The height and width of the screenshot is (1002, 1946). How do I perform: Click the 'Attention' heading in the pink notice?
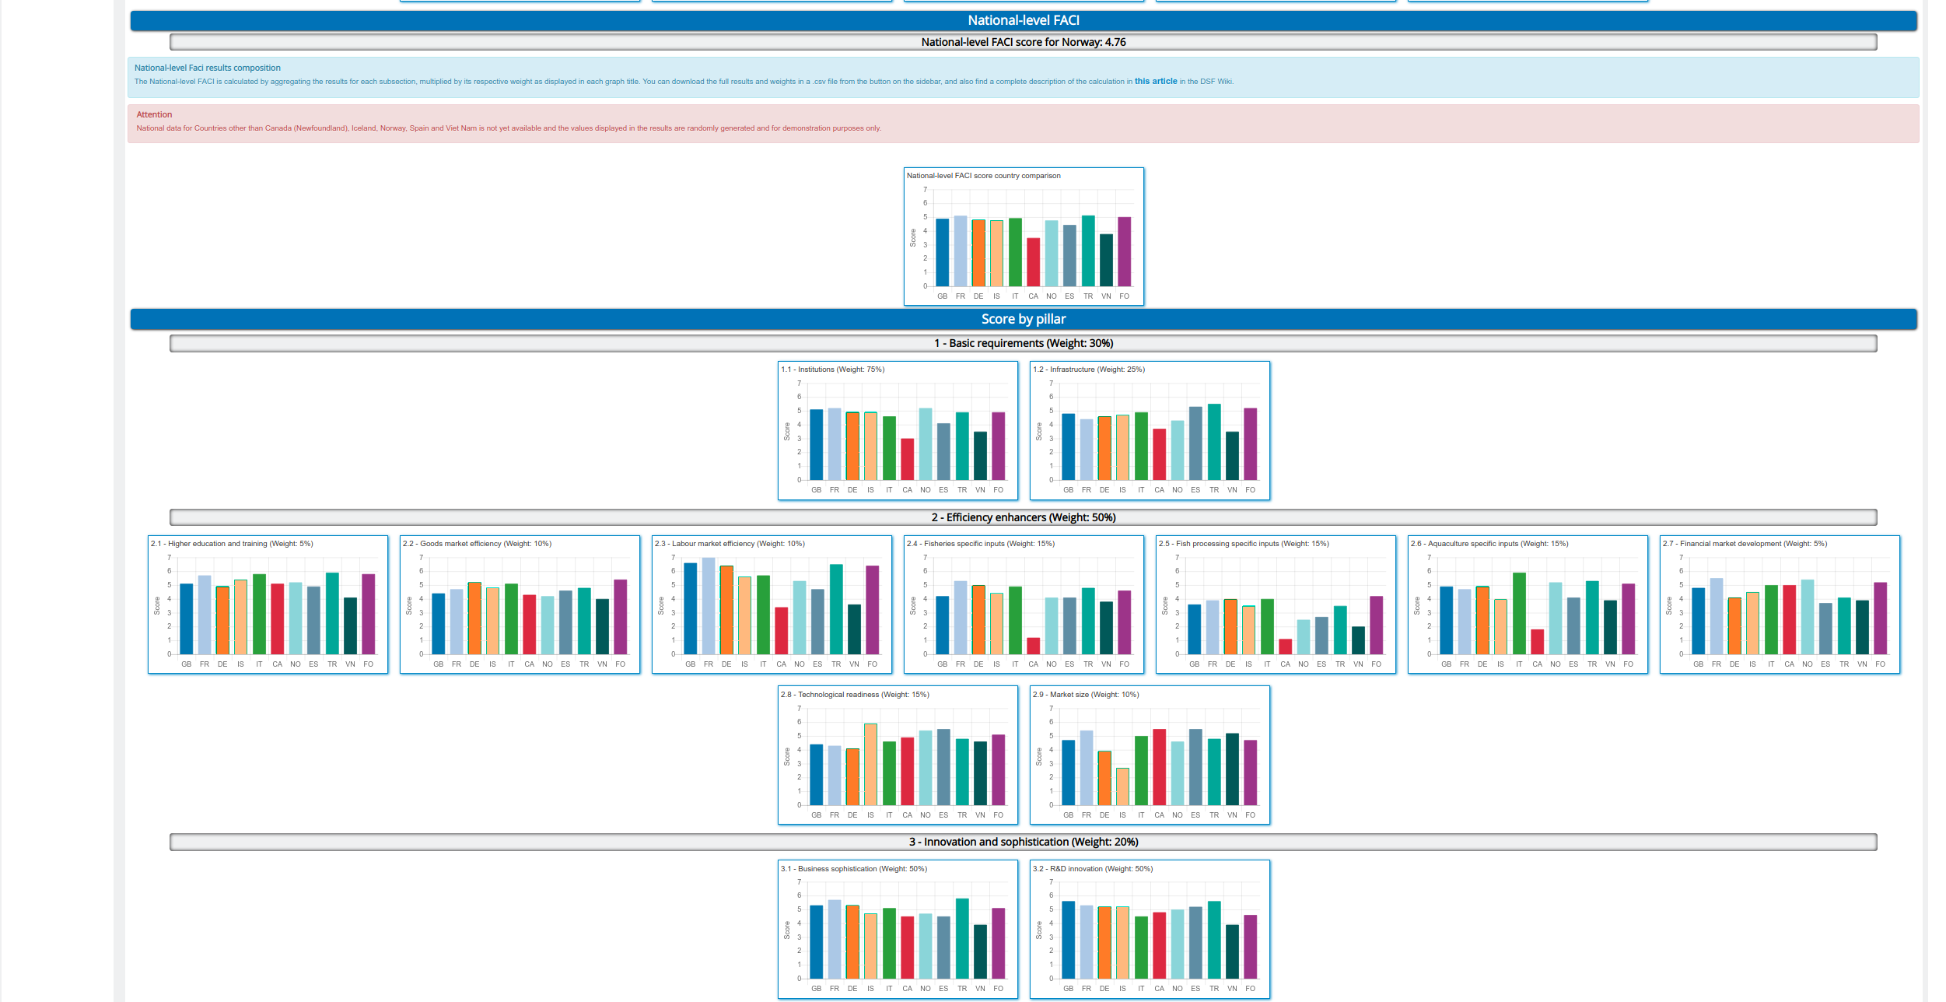[154, 114]
